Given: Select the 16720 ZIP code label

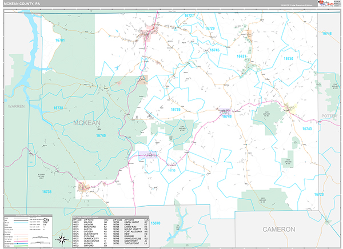Looking at the screenshot, I should [319, 194].
